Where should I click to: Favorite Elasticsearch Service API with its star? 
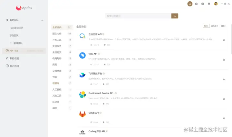(224, 99)
